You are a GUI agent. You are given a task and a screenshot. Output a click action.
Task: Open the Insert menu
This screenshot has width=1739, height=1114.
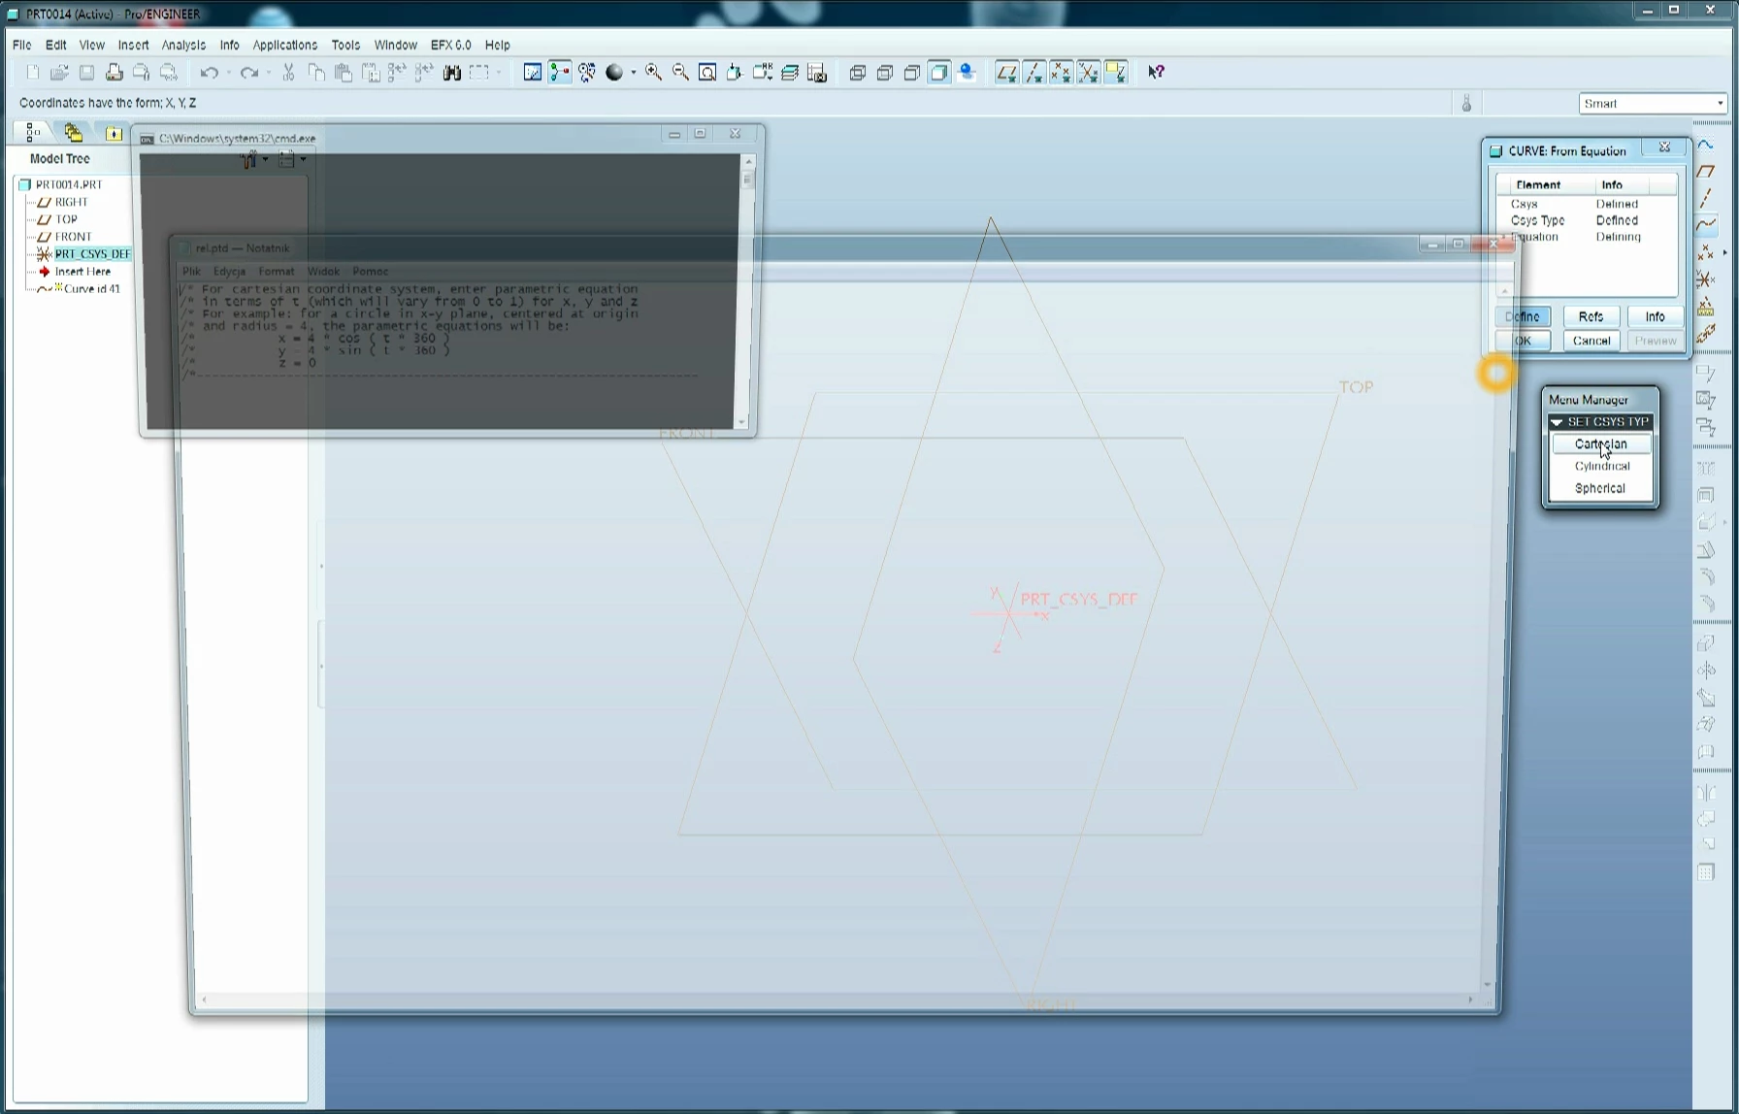coord(133,45)
